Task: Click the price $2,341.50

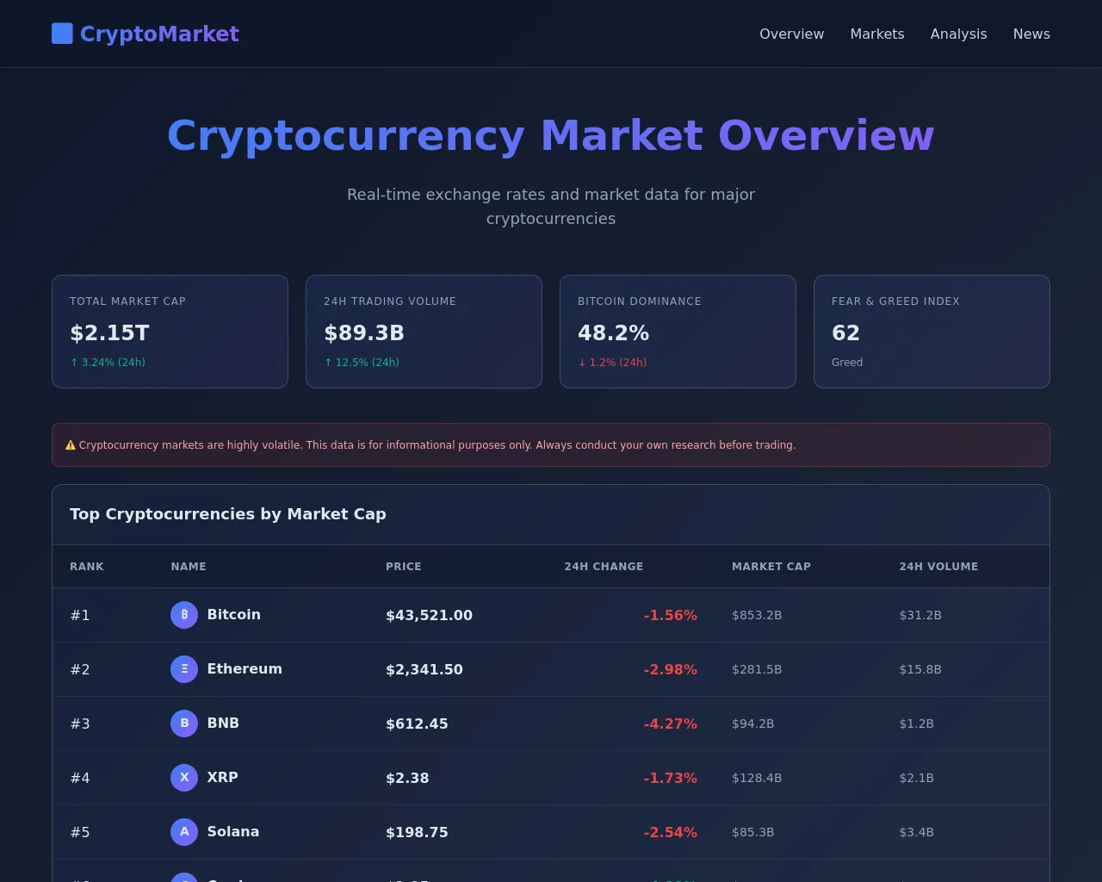Action: pos(424,669)
